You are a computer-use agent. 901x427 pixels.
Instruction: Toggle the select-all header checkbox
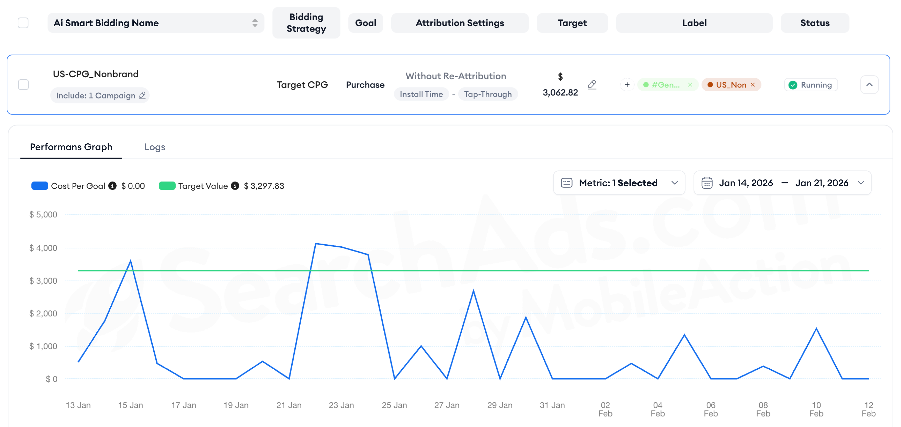(23, 23)
